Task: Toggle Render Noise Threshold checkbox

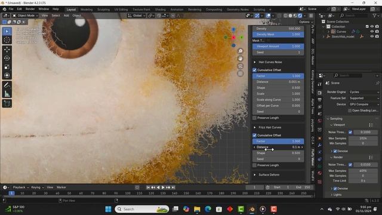Action: coord(350,165)
